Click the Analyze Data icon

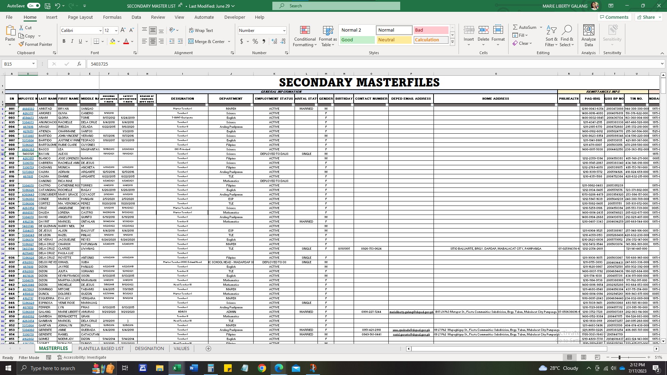588,31
